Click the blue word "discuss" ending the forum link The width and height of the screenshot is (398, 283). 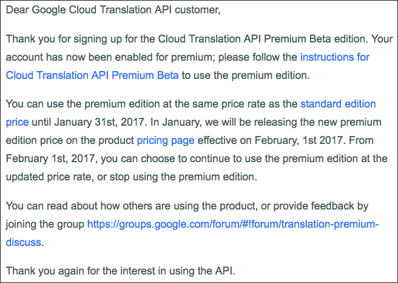23,242
